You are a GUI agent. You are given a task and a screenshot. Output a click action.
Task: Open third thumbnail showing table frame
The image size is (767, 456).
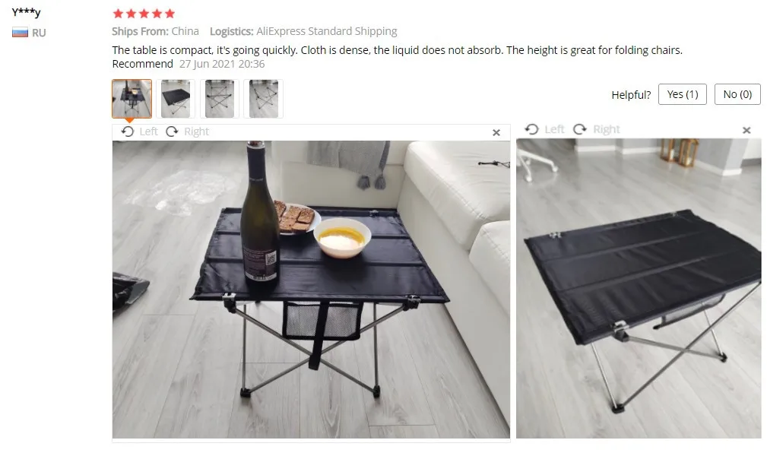pos(220,99)
